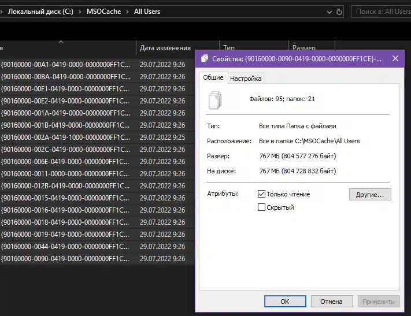Click the search field for All Users

coord(382,12)
